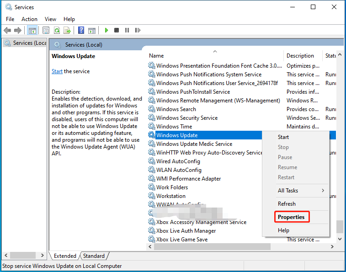Click gear icon beside Work Folders

pyautogui.click(x=151, y=187)
